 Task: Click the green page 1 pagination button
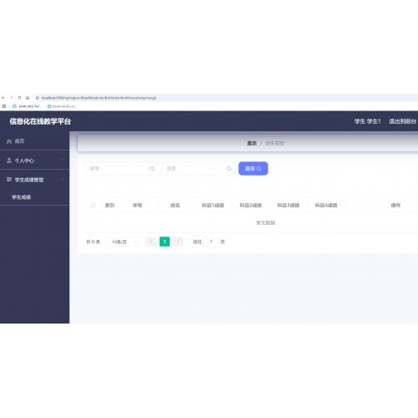[x=165, y=242]
